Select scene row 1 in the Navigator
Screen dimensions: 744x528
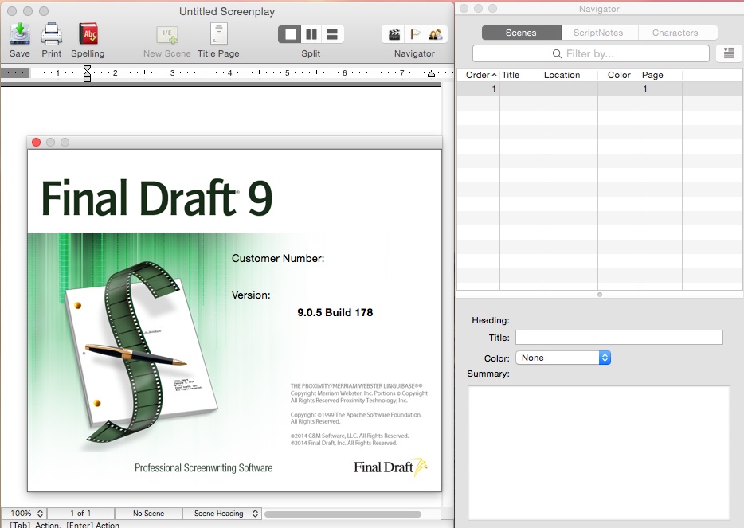599,88
